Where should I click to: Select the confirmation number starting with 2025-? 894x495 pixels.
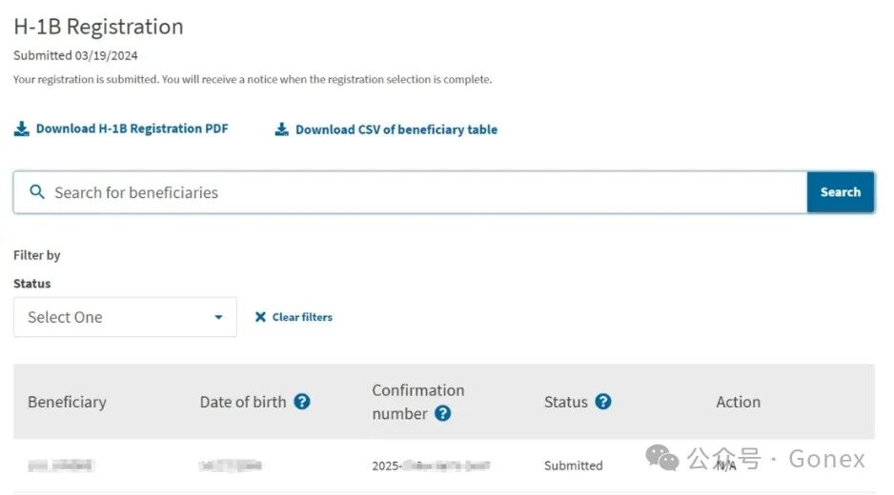click(x=431, y=465)
